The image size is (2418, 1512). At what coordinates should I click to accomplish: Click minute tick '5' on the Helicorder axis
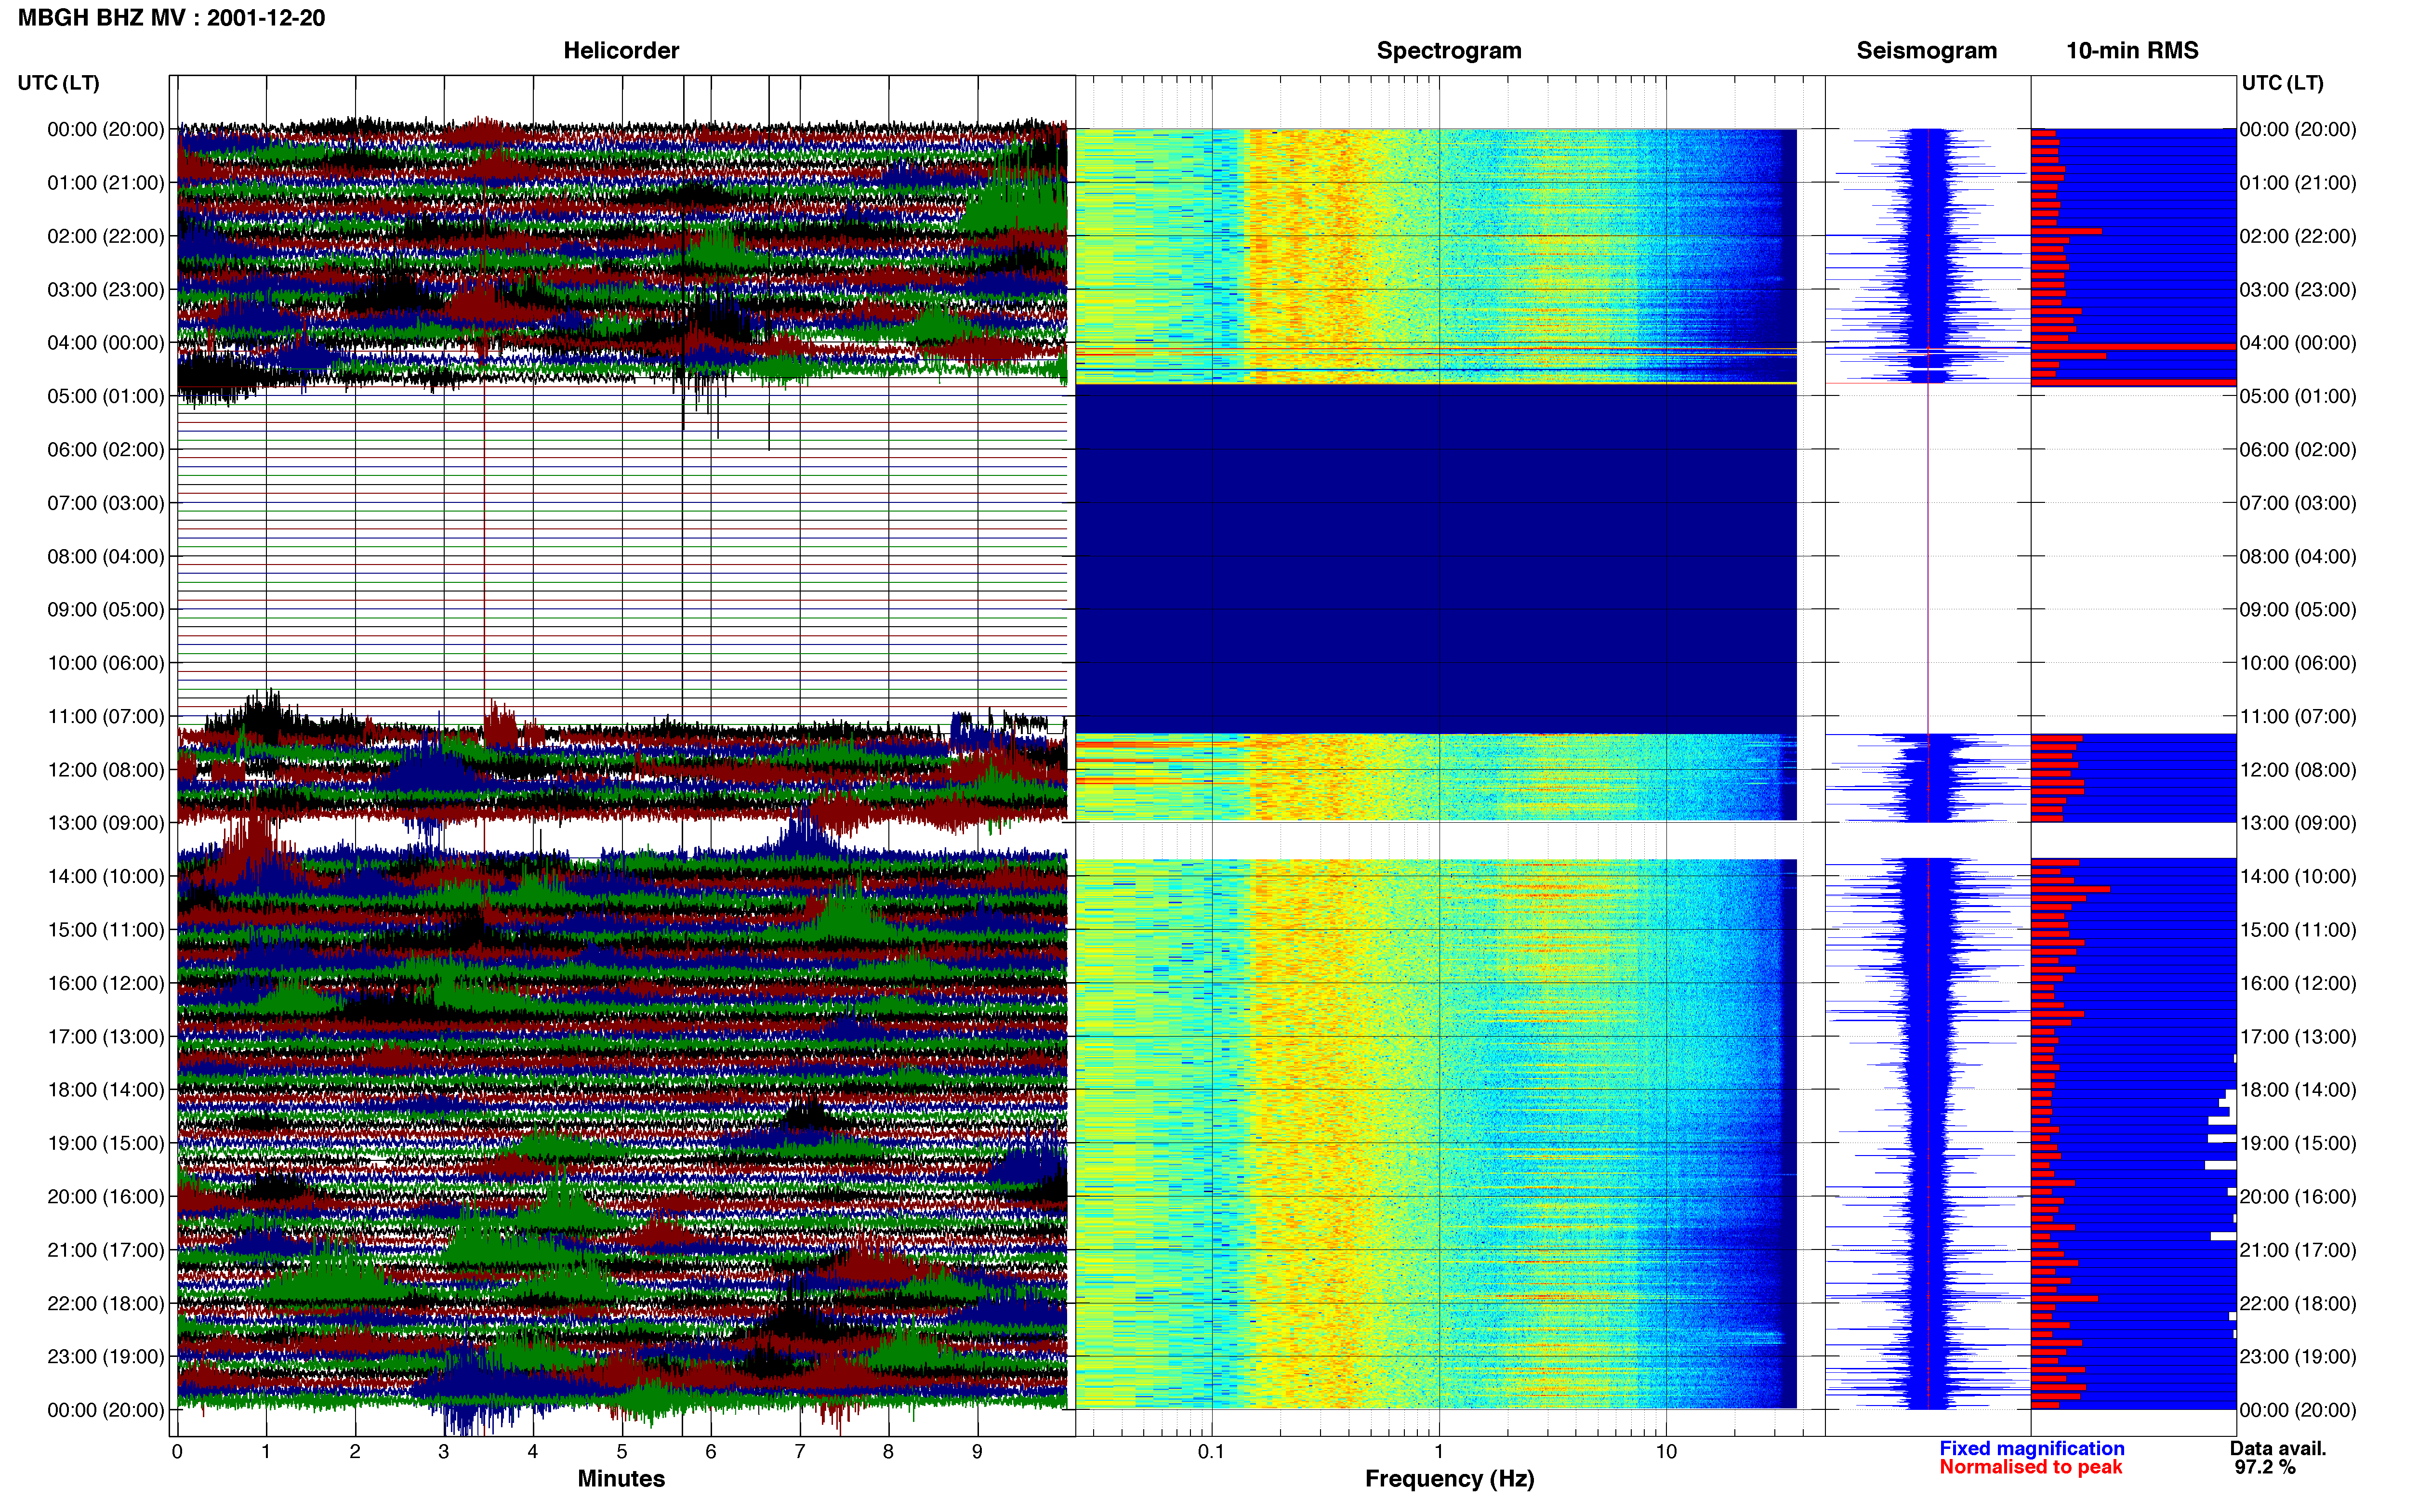(x=622, y=1451)
